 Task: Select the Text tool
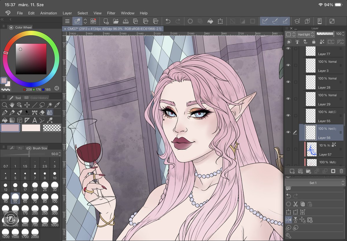point(35,120)
